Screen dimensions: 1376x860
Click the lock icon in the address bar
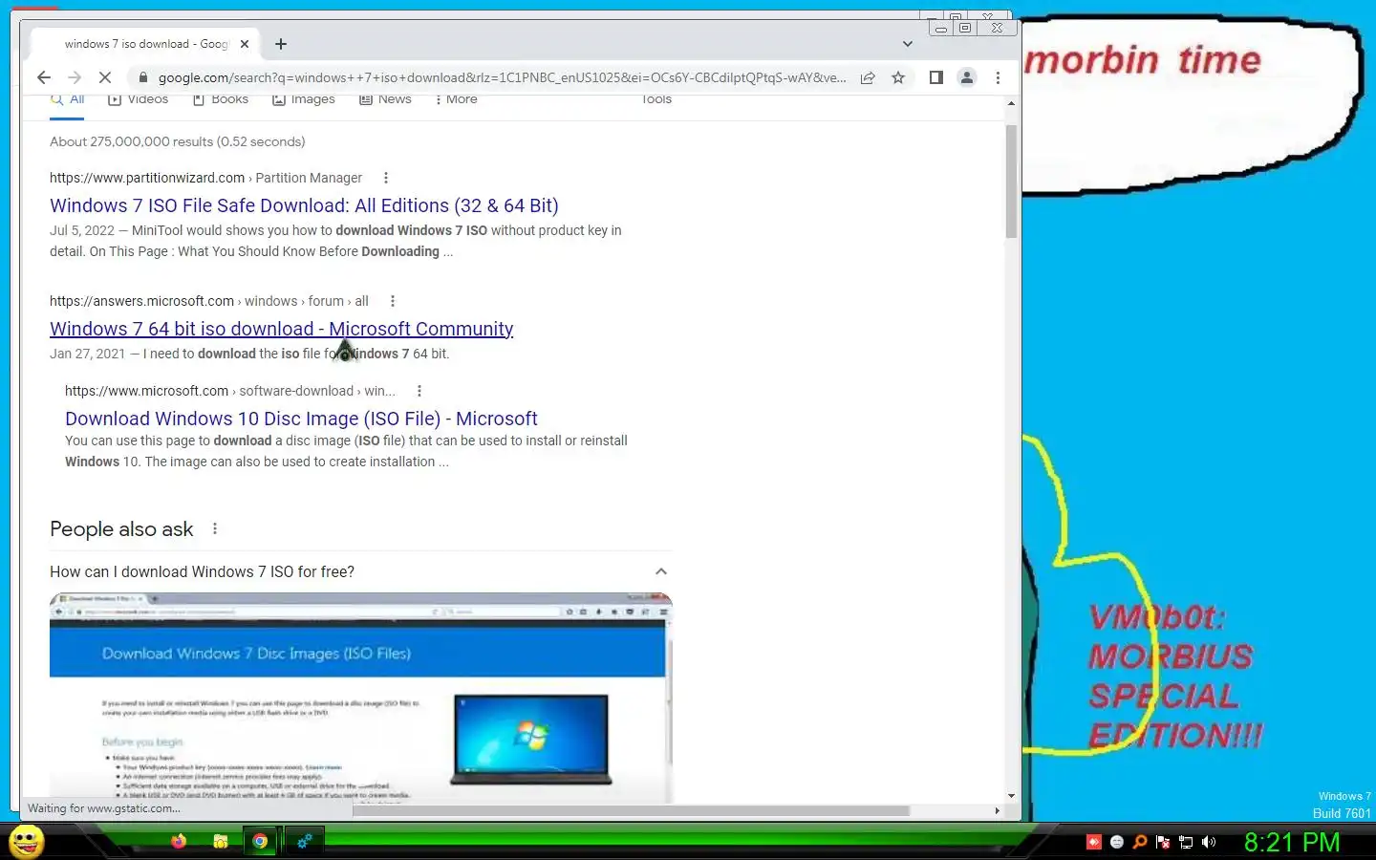[x=142, y=77]
